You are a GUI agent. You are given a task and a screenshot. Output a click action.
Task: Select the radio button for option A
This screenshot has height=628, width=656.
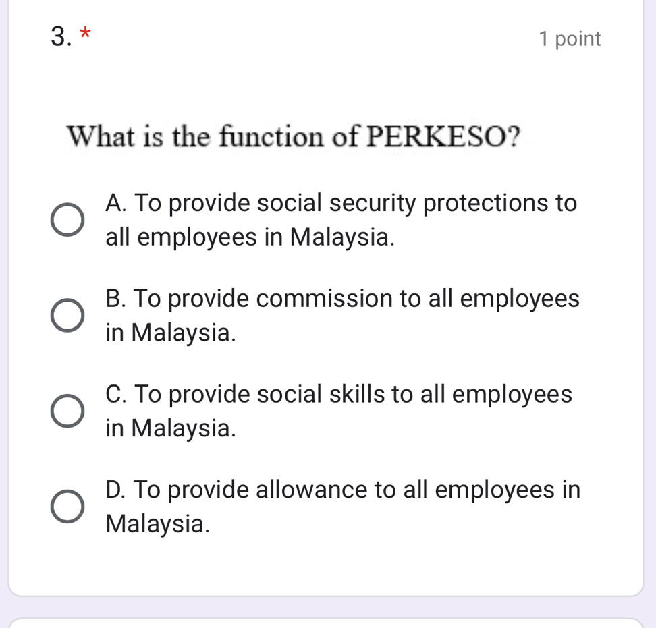(68, 221)
